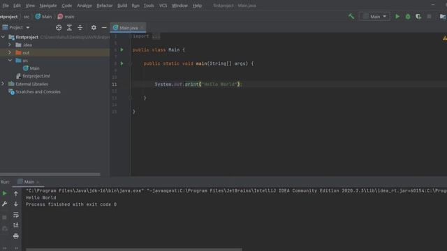
Task: Open the Tools menu
Action: click(x=149, y=6)
